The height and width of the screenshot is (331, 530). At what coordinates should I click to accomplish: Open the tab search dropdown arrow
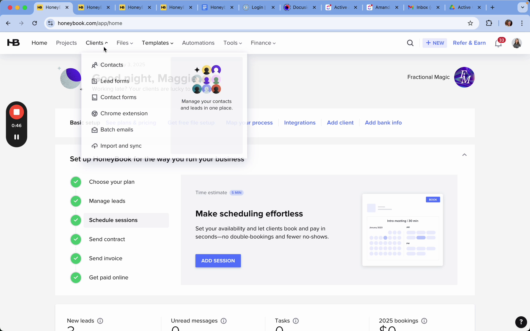(522, 7)
